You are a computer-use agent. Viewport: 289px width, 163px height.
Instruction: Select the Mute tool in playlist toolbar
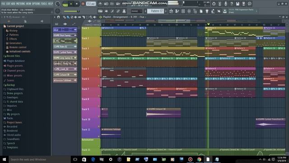tap(75, 17)
